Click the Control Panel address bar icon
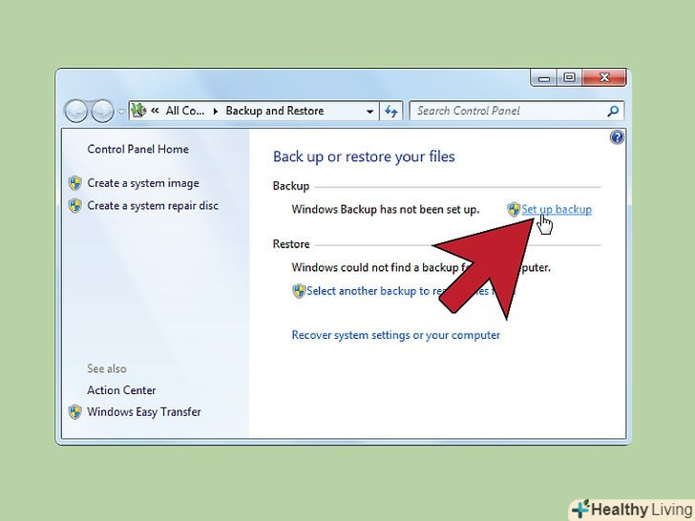 coord(138,111)
